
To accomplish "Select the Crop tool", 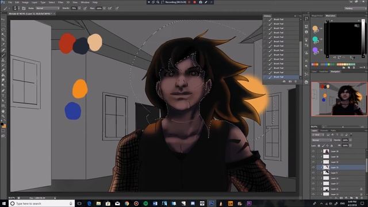I will click(x=3, y=40).
